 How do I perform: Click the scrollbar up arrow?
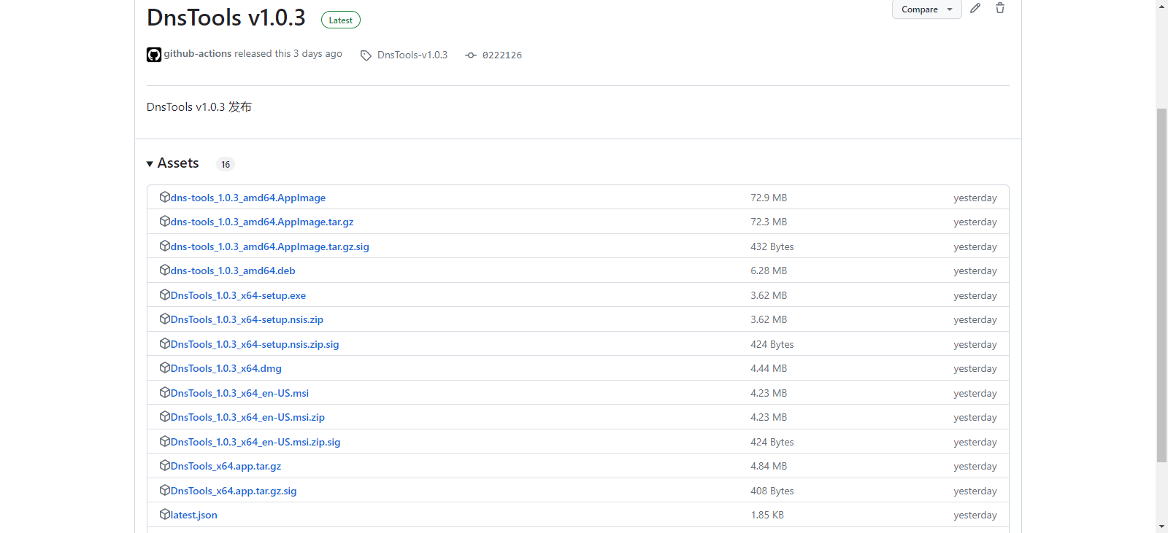click(1161, 6)
